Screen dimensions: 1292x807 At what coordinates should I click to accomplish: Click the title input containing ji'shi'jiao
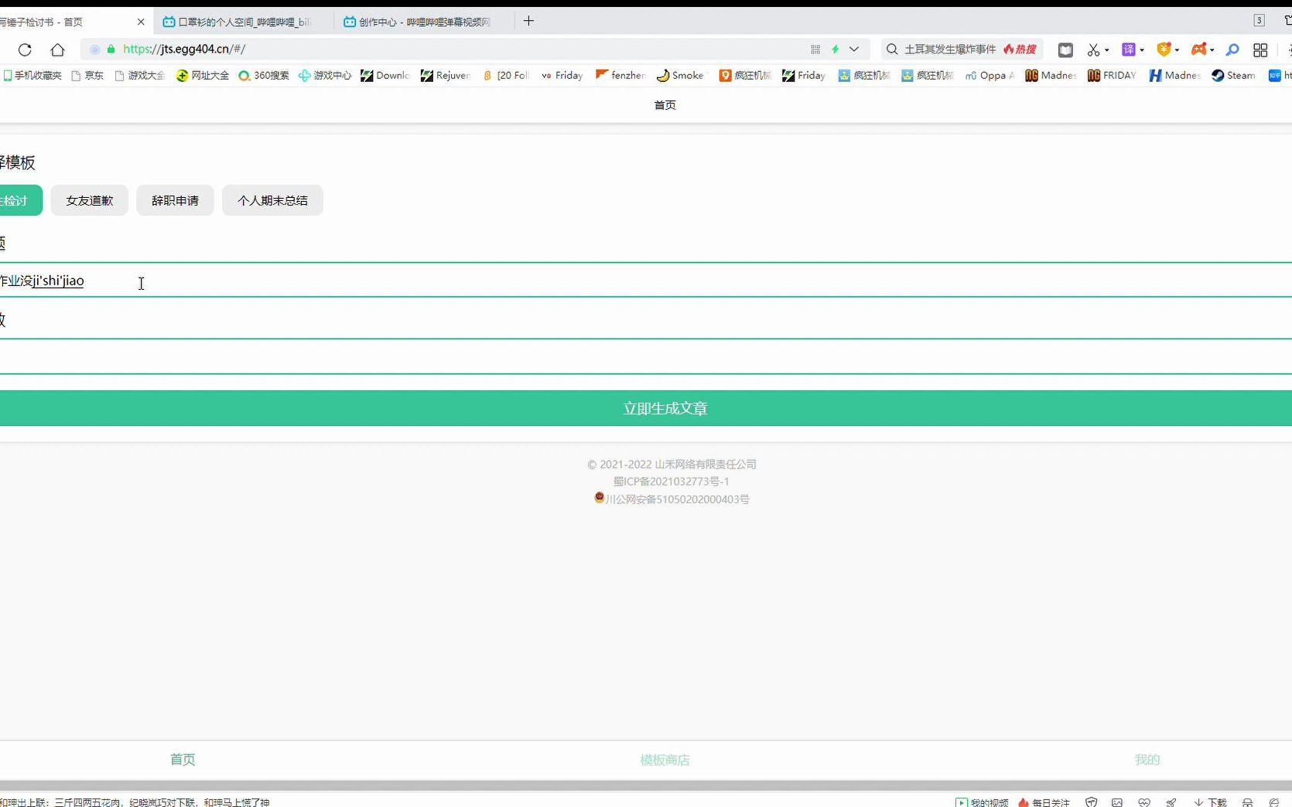pos(646,281)
